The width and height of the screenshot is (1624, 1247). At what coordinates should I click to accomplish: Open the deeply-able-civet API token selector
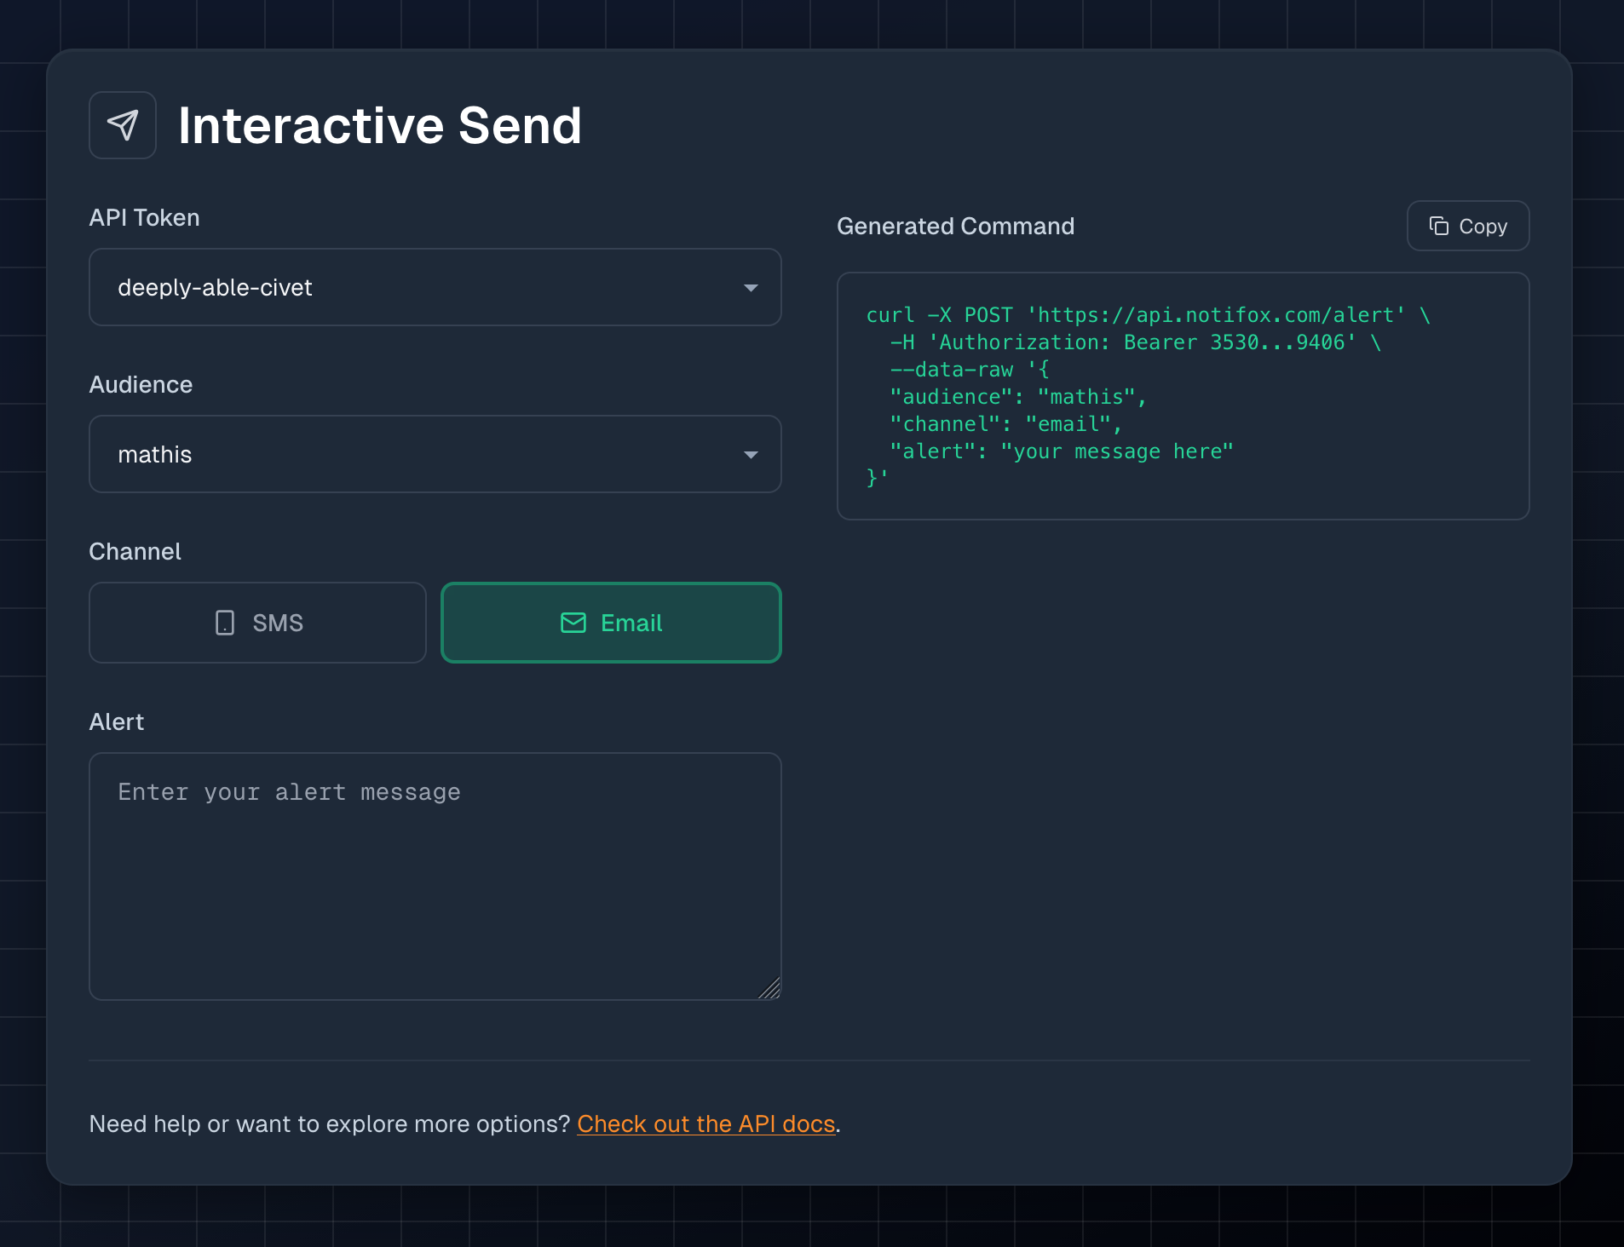pos(435,287)
